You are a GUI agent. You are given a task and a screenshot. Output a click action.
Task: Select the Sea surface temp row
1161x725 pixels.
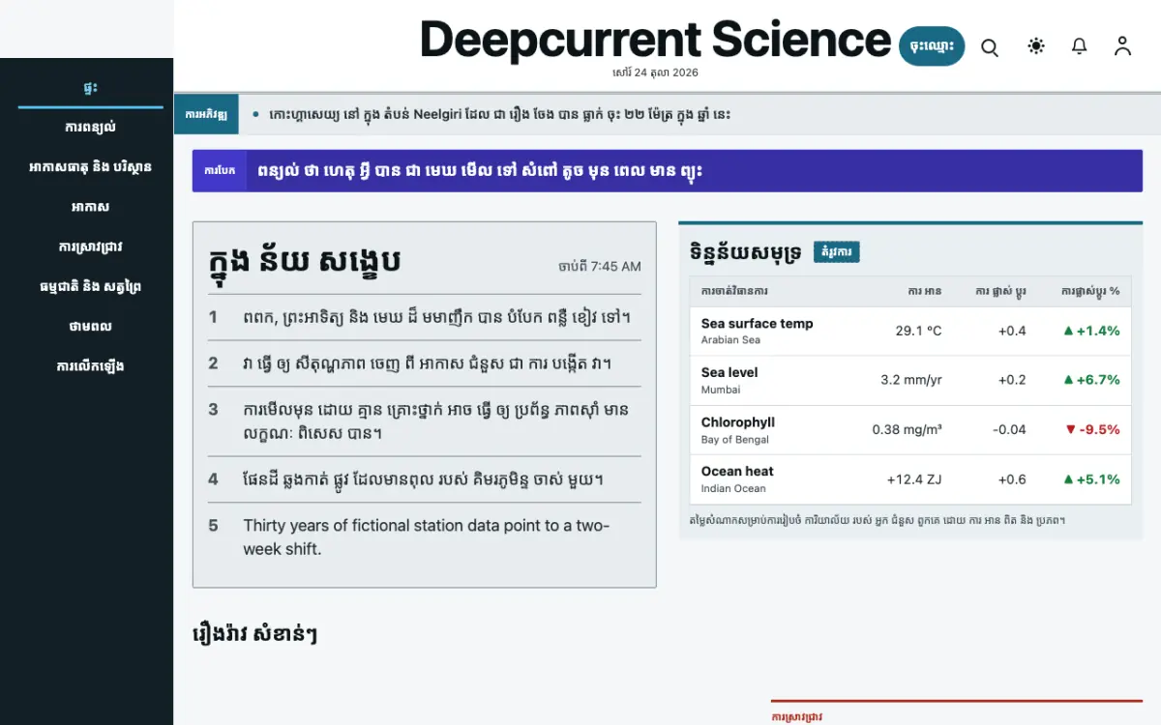point(910,331)
